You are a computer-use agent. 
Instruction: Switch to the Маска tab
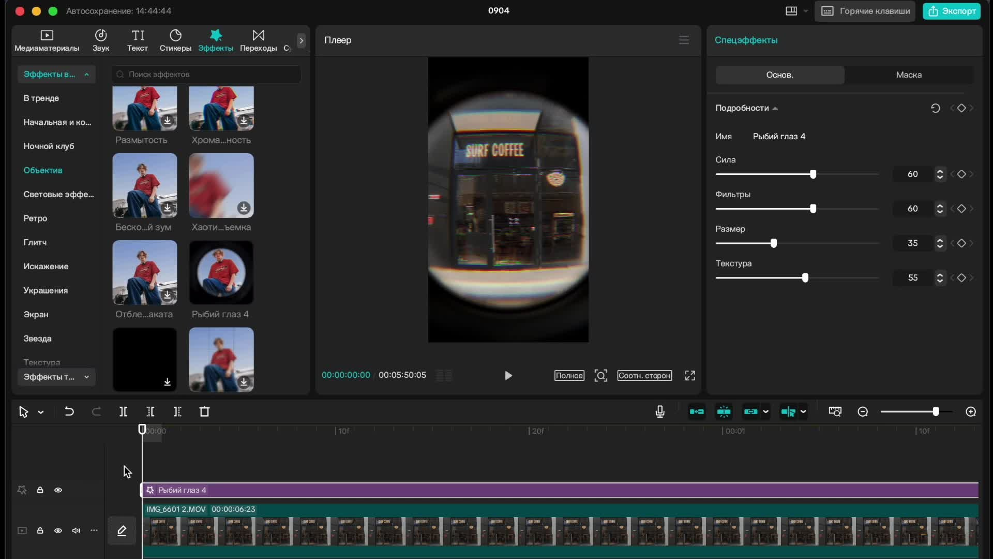point(908,75)
